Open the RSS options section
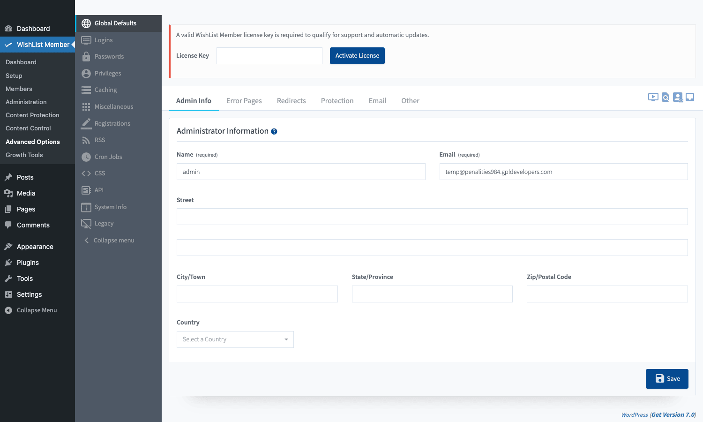The height and width of the screenshot is (422, 703). point(119,140)
